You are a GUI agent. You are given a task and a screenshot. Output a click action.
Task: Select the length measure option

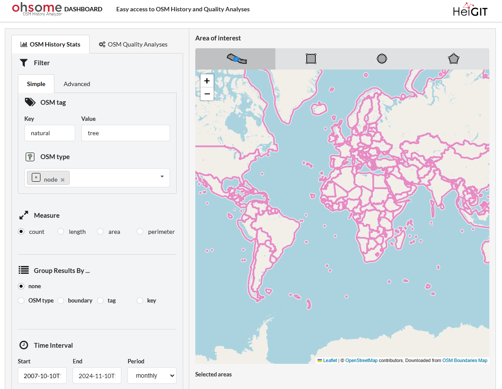coord(61,232)
